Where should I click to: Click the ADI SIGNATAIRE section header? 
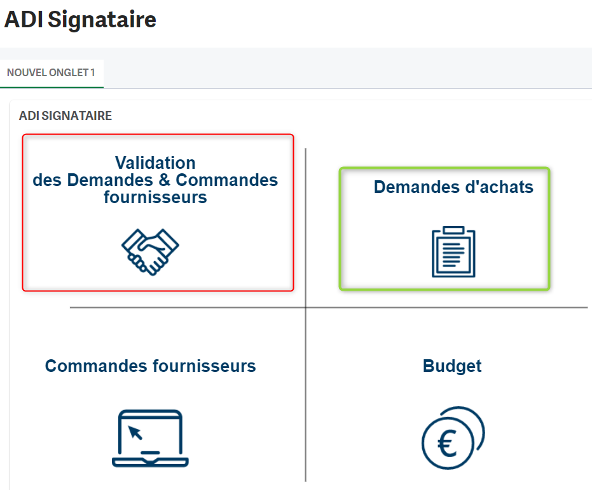65,116
